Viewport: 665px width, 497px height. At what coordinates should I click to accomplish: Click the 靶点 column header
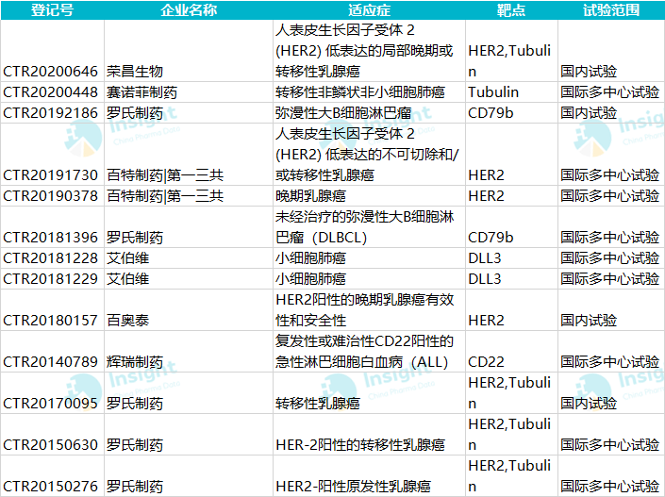click(x=511, y=9)
